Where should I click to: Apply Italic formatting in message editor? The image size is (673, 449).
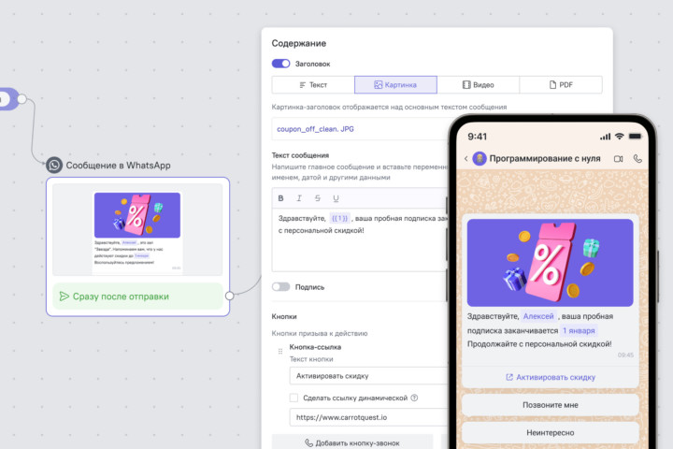coord(299,198)
